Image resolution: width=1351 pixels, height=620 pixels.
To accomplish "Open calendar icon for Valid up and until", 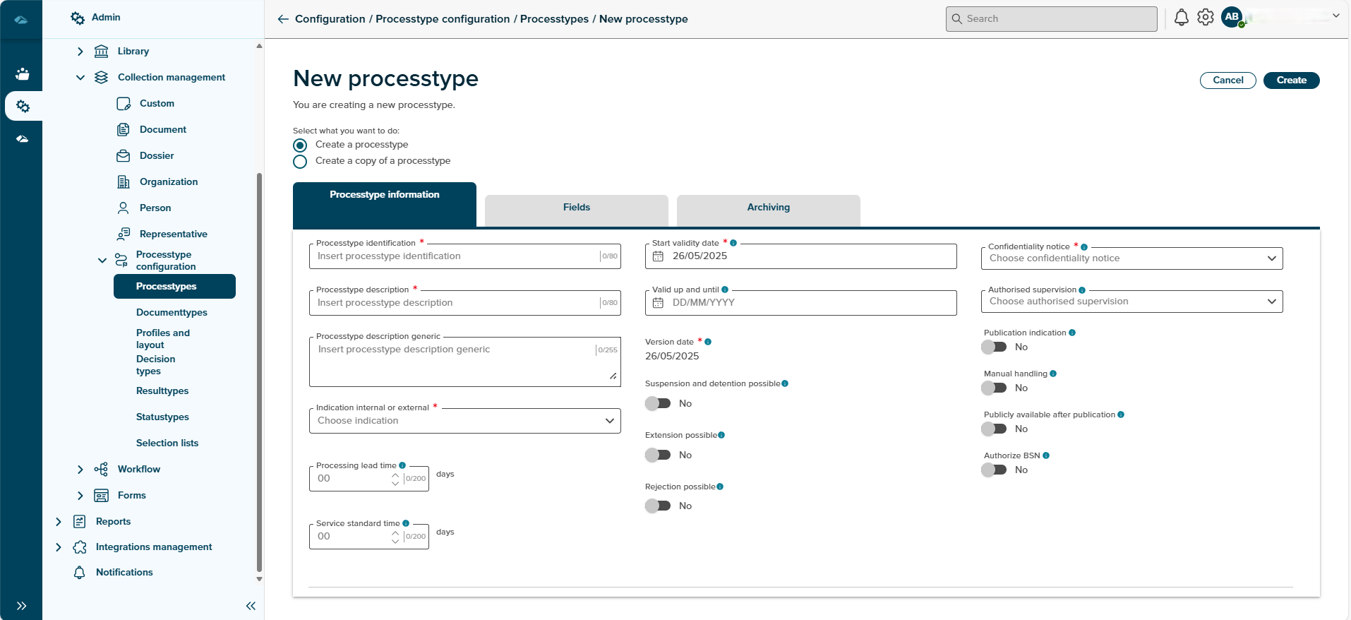I will [658, 302].
